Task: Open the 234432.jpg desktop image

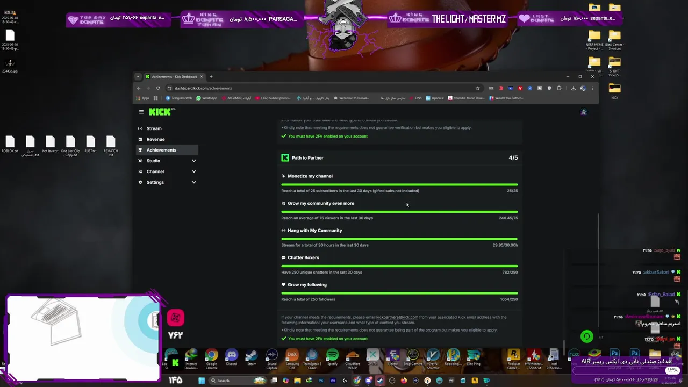Action: coord(10,65)
